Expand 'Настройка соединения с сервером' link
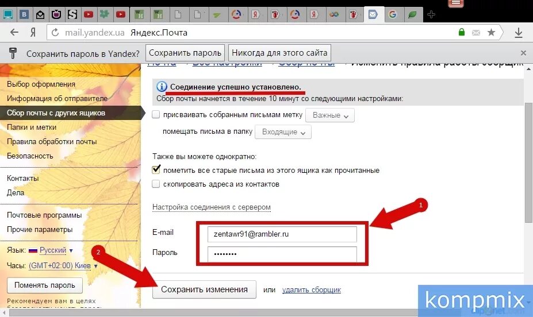The image size is (533, 317). point(212,207)
